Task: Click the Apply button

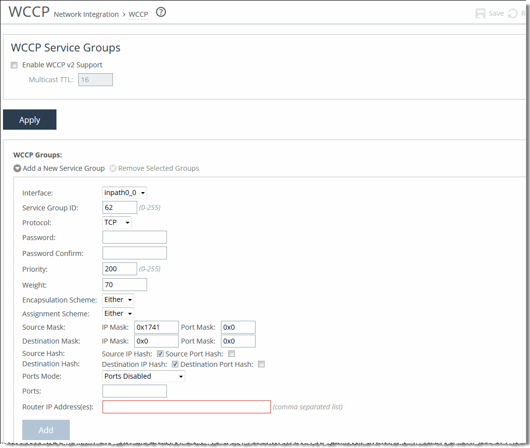Action: click(x=29, y=119)
